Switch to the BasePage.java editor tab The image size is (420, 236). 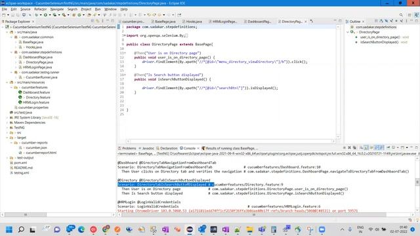163,22
